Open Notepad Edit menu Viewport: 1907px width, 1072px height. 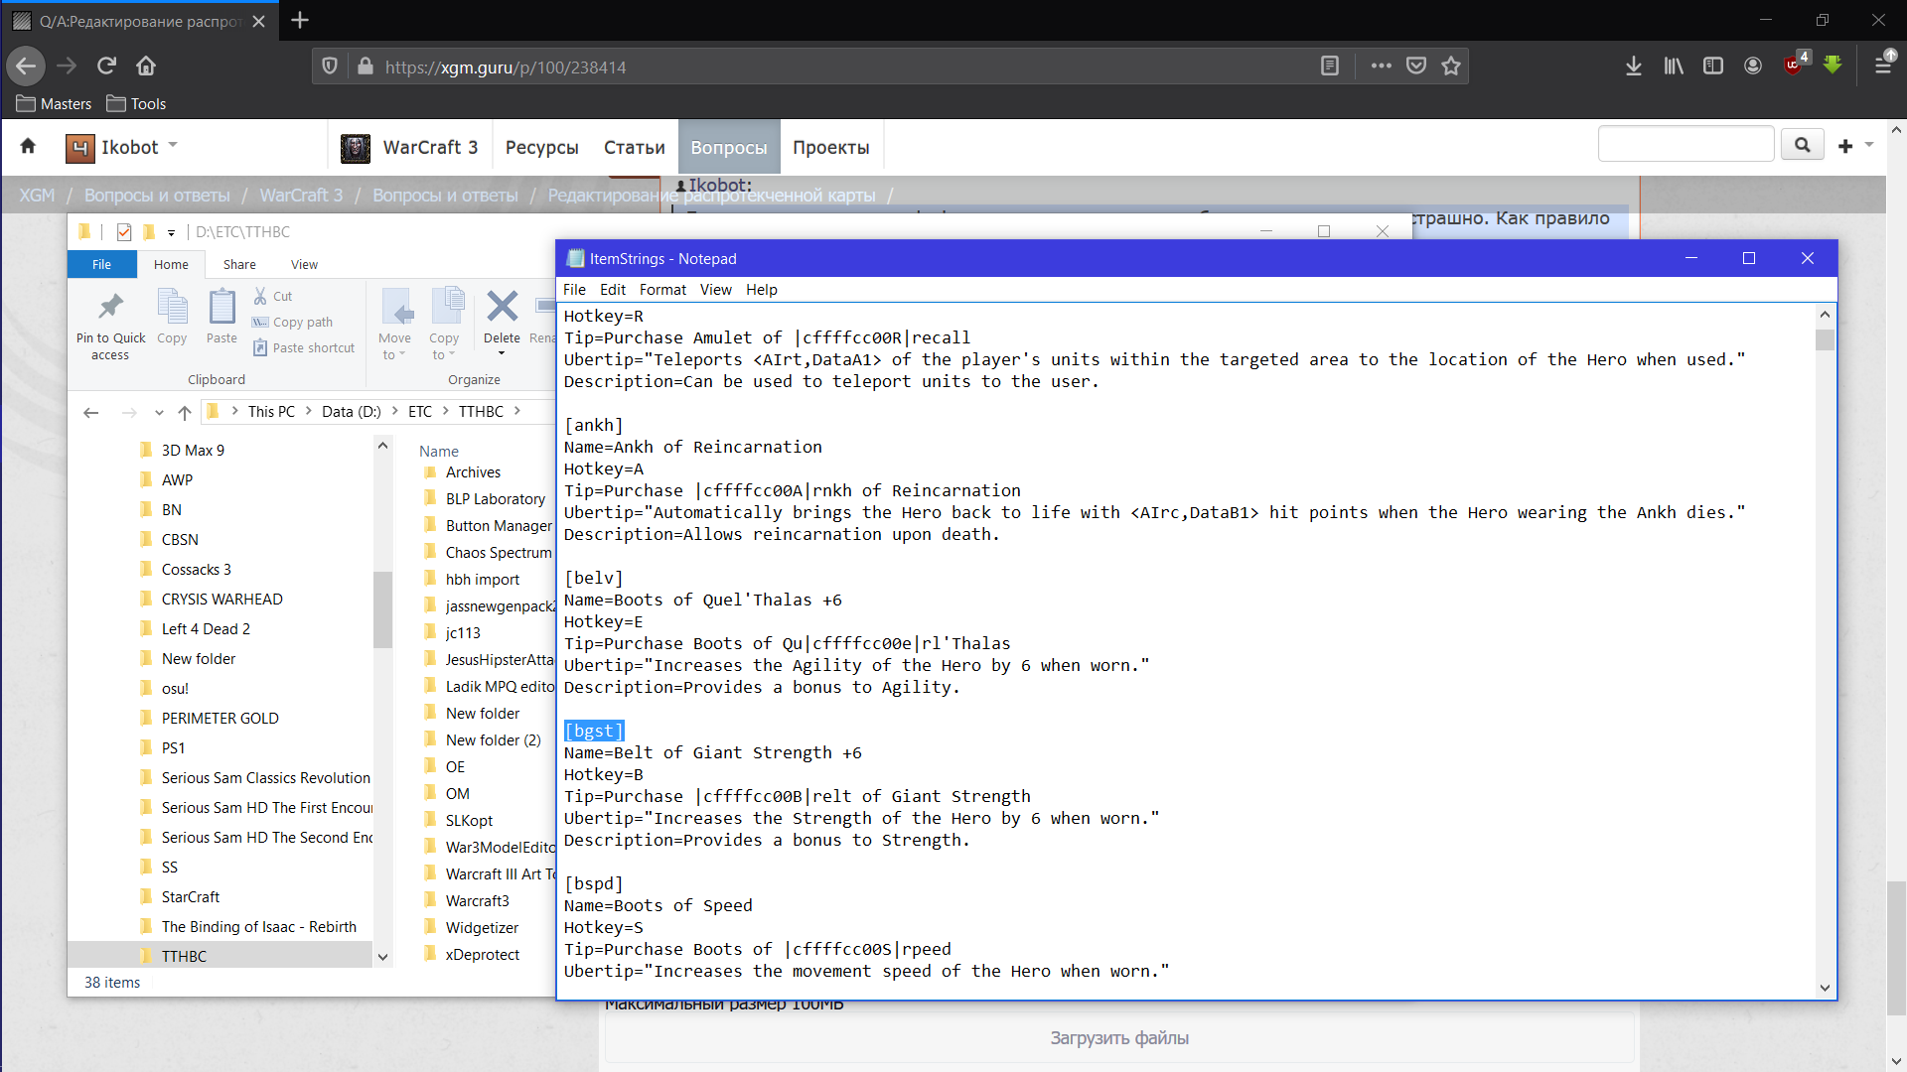tap(613, 290)
